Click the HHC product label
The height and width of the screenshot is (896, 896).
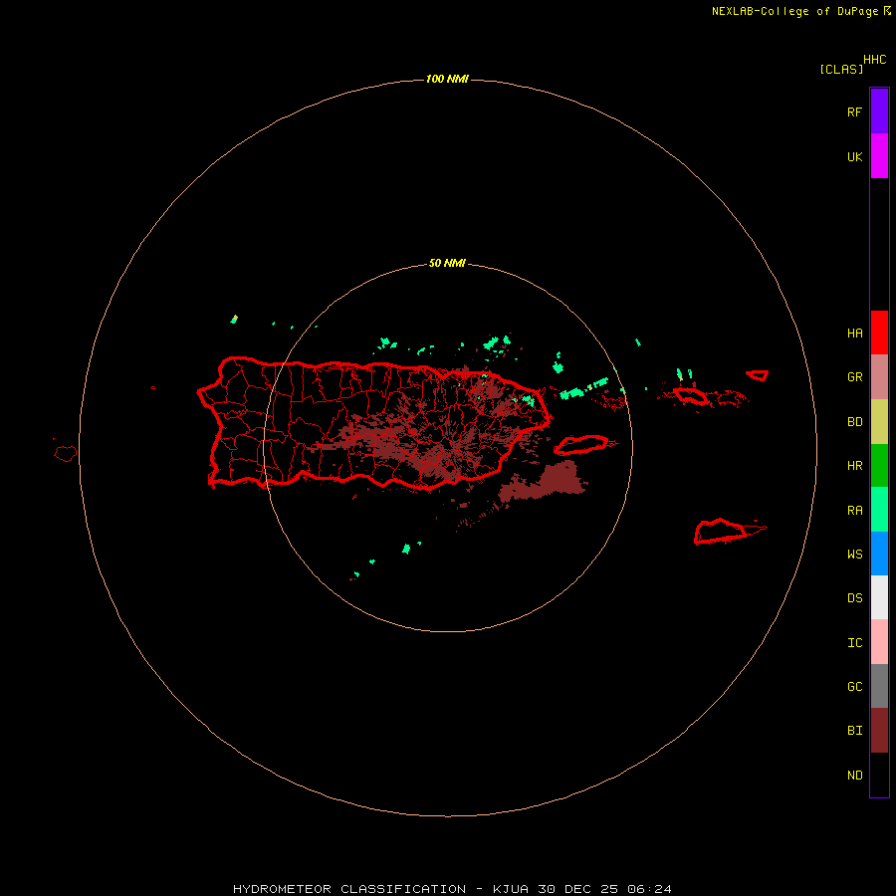point(874,60)
